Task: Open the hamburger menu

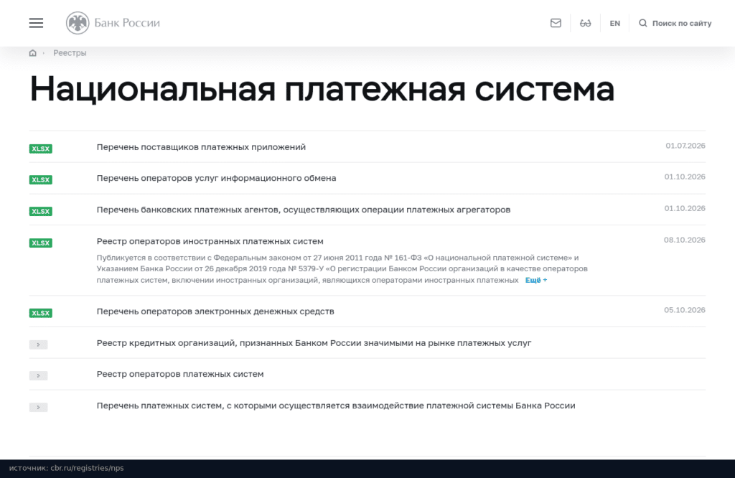Action: pos(36,23)
